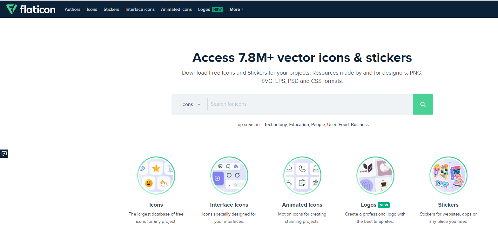The image size is (498, 233).
Task: Expand the Icons search type dropdown
Action: 191,104
